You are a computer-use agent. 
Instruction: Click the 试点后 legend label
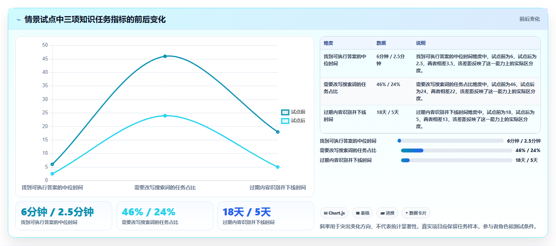click(298, 121)
